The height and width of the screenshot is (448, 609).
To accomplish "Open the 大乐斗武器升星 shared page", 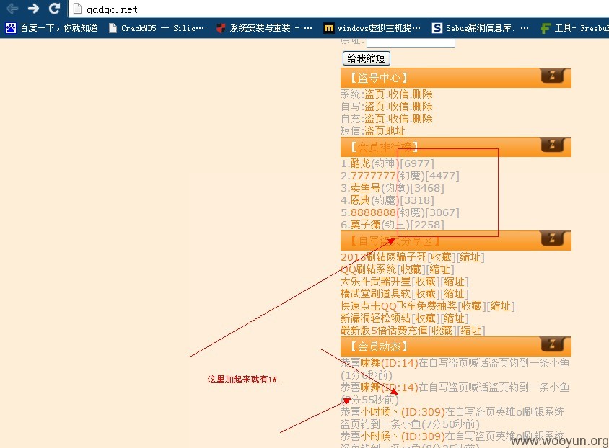I will click(376, 282).
